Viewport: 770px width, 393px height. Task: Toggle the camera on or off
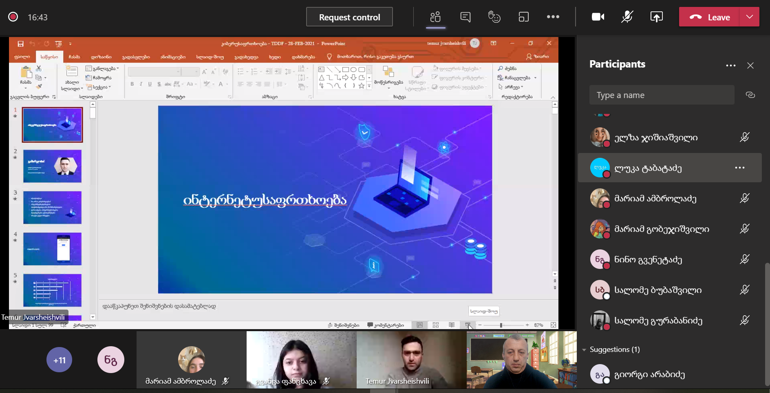click(x=598, y=17)
